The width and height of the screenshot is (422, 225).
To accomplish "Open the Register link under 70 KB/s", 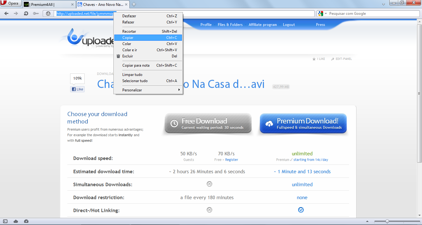I will [231, 160].
